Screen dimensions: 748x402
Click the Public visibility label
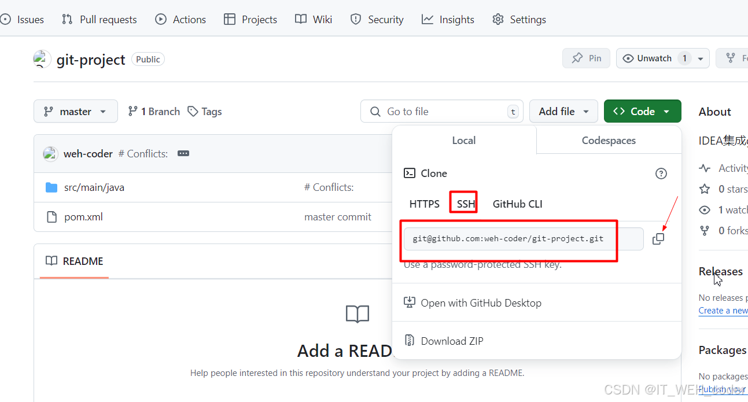pyautogui.click(x=148, y=59)
